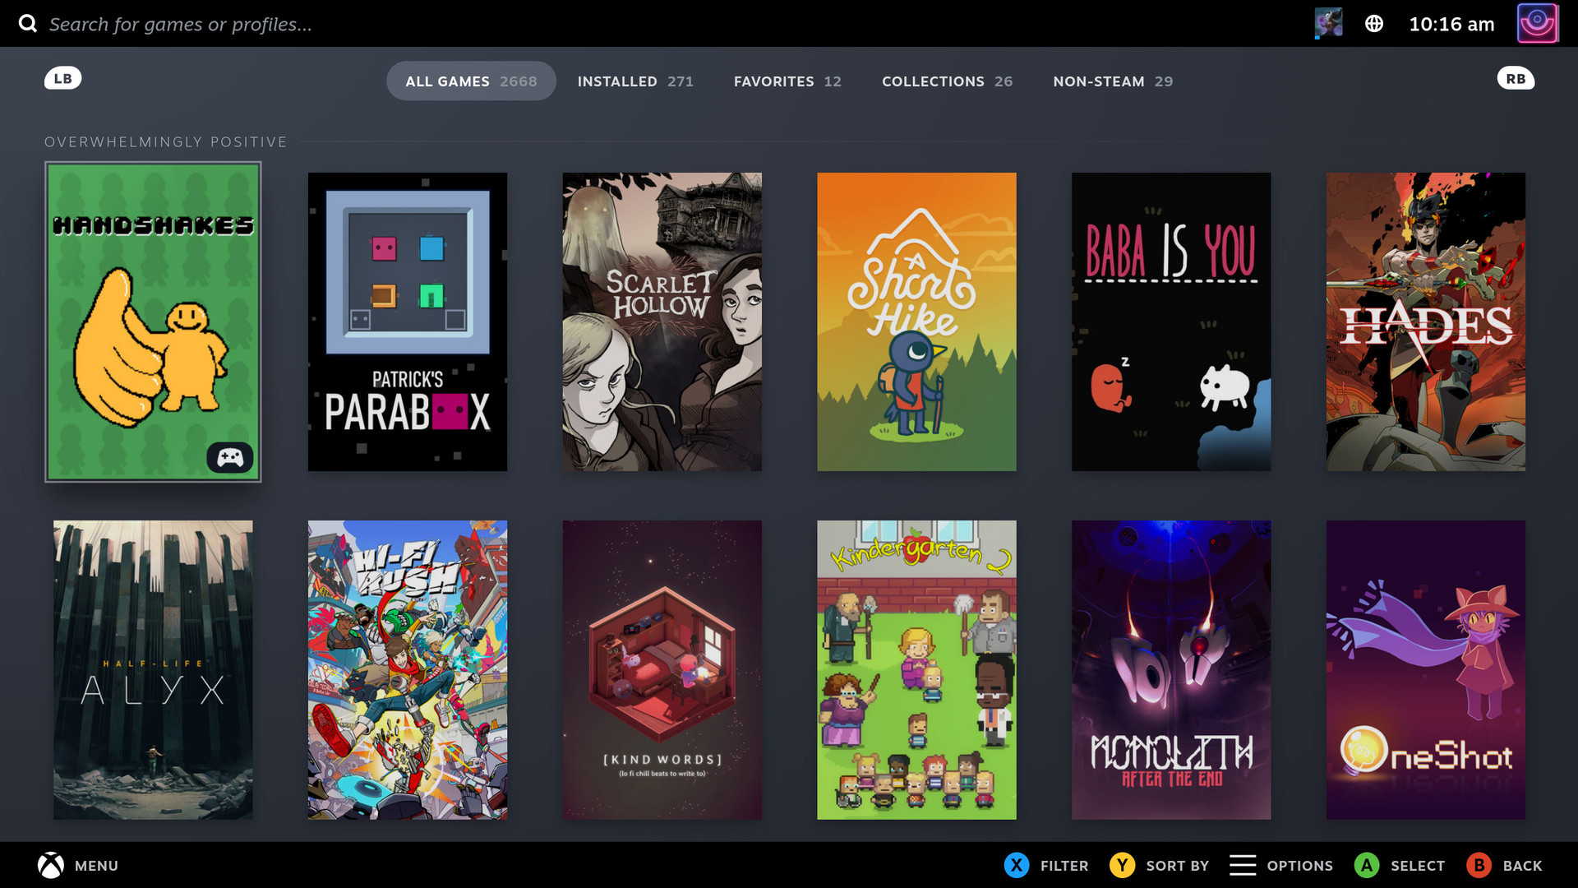
Task: Click the X FILTER button icon
Action: (1017, 865)
